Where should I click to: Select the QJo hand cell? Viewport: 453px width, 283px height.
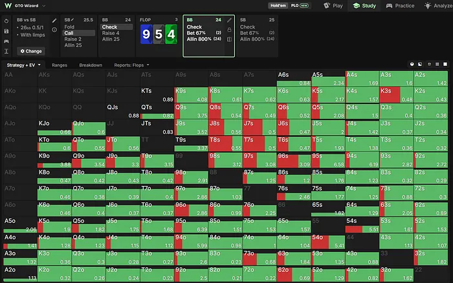(89, 127)
